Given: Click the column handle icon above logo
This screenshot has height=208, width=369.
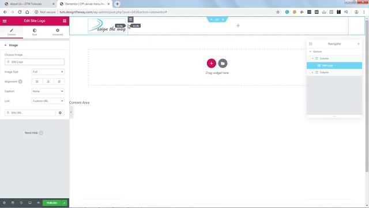Looking at the screenshot, I should coord(131,20).
